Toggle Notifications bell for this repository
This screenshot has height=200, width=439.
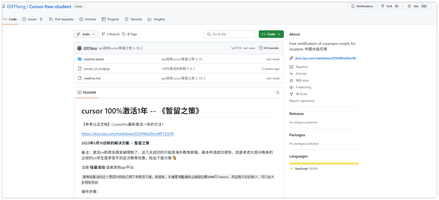tap(362, 6)
